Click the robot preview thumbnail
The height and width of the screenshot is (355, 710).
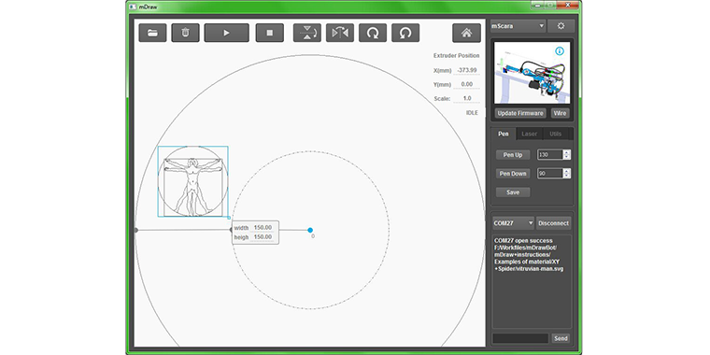coord(532,73)
